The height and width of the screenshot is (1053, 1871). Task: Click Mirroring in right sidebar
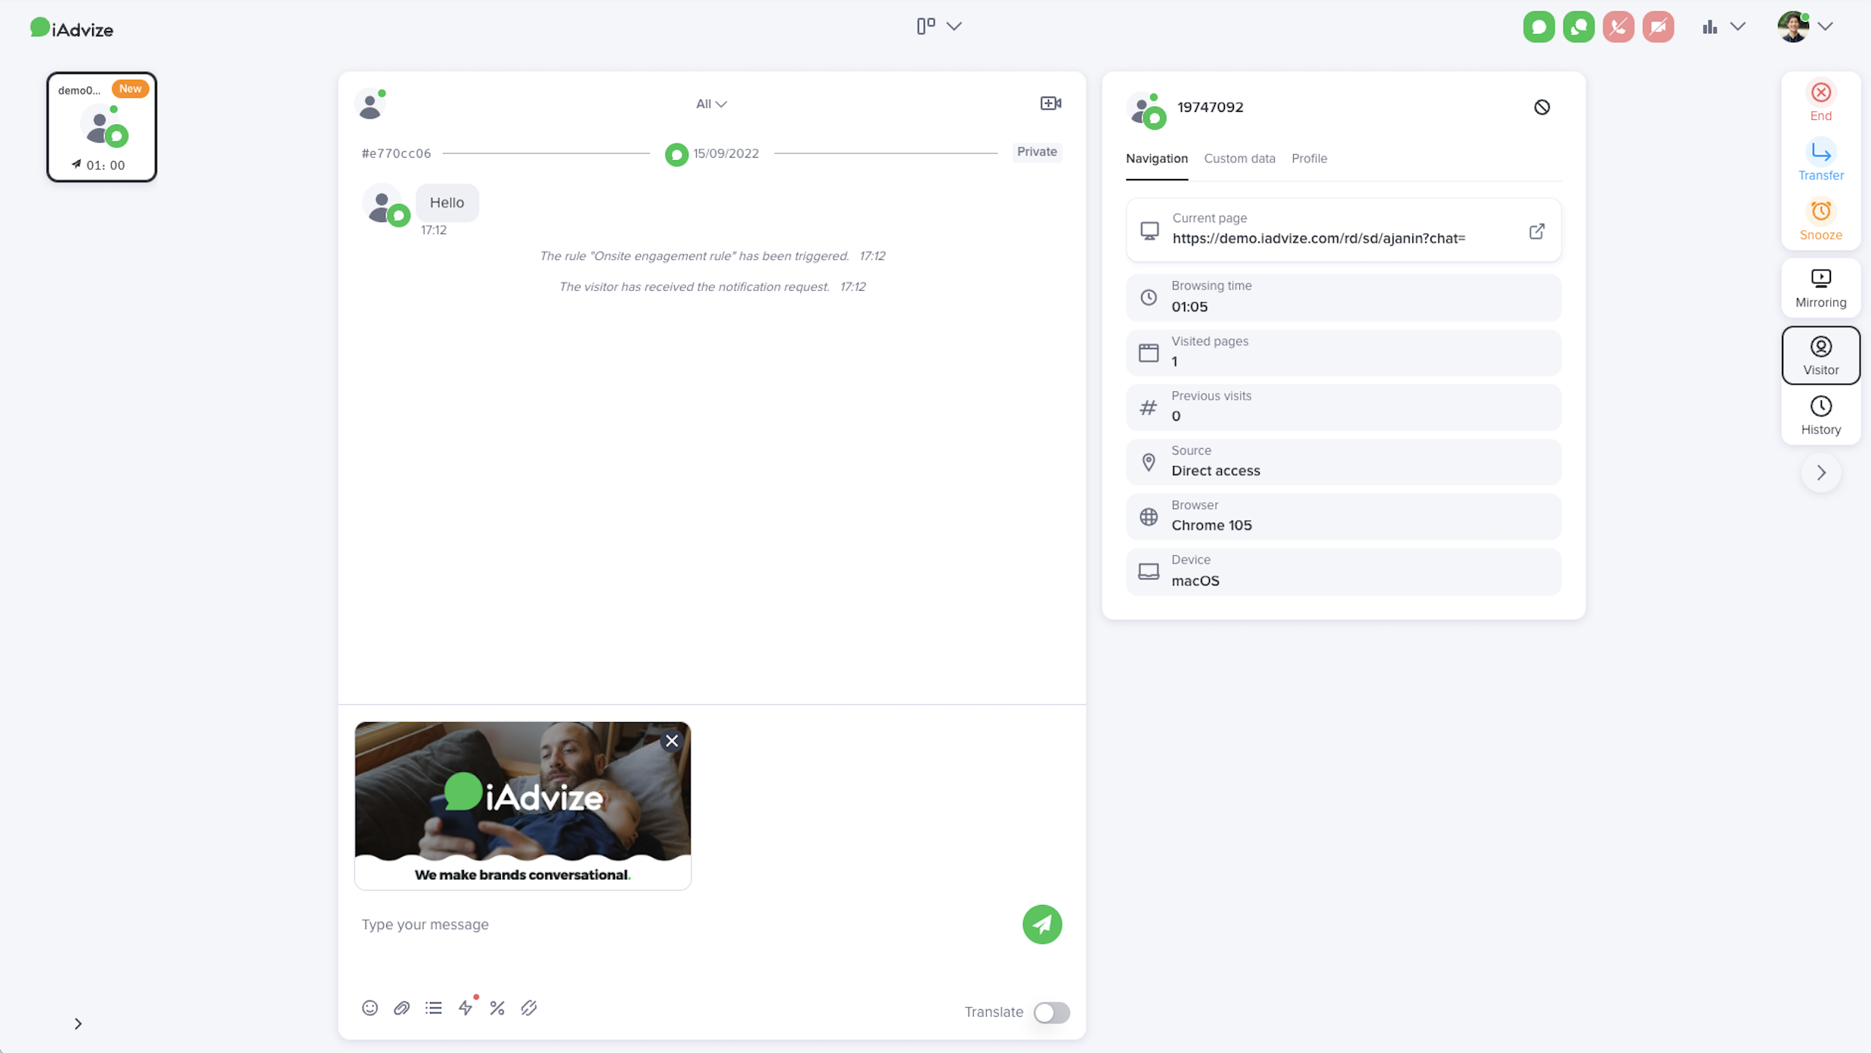coord(1820,288)
